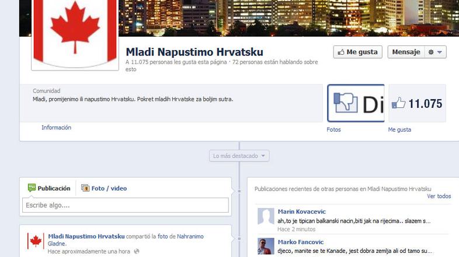This screenshot has width=459, height=257.
Task: Open the 11.075 likes box
Action: point(417,103)
